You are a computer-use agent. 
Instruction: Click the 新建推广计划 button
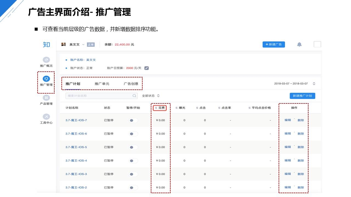tap(302, 96)
